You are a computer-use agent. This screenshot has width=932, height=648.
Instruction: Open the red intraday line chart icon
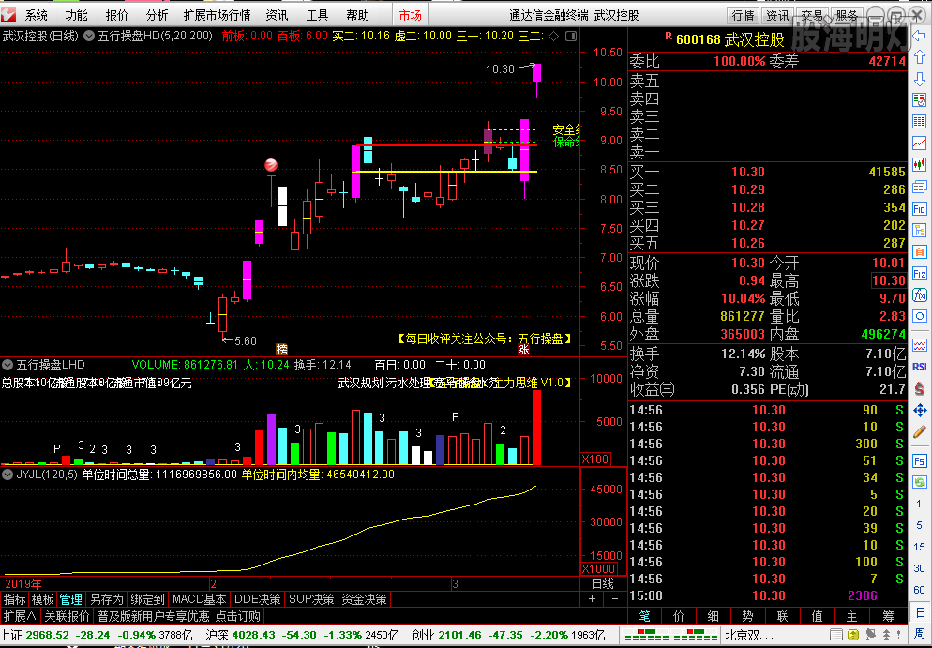pos(920,143)
